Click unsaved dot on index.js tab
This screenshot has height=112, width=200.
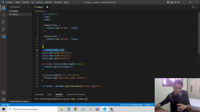47,7
